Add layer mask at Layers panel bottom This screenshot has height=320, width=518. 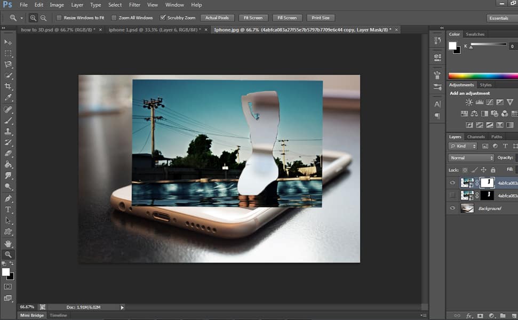[x=480, y=316]
